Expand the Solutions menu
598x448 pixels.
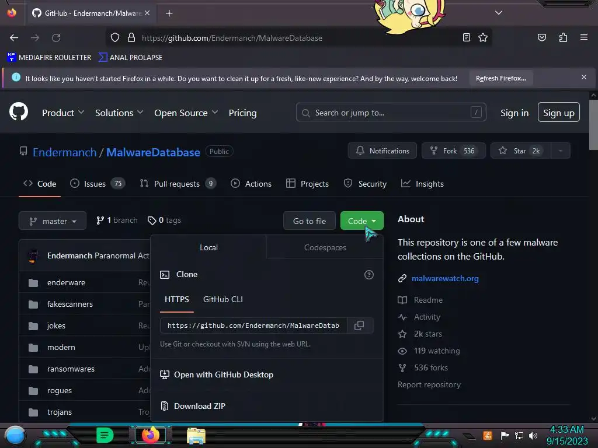pyautogui.click(x=119, y=113)
